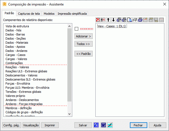Open the Impressão simplificada tab
Viewport: 169px width, 131px height.
coord(72,14)
